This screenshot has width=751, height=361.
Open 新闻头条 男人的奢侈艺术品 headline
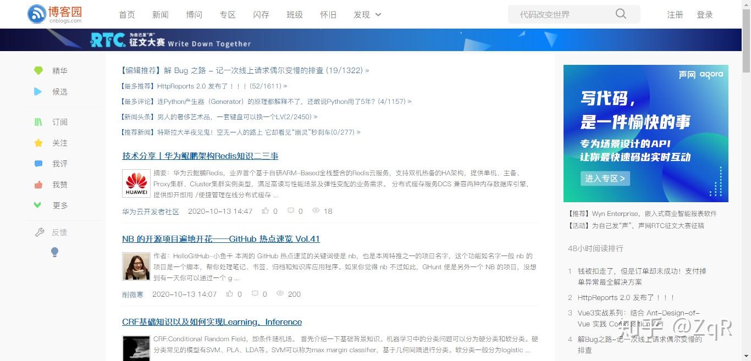tap(219, 116)
